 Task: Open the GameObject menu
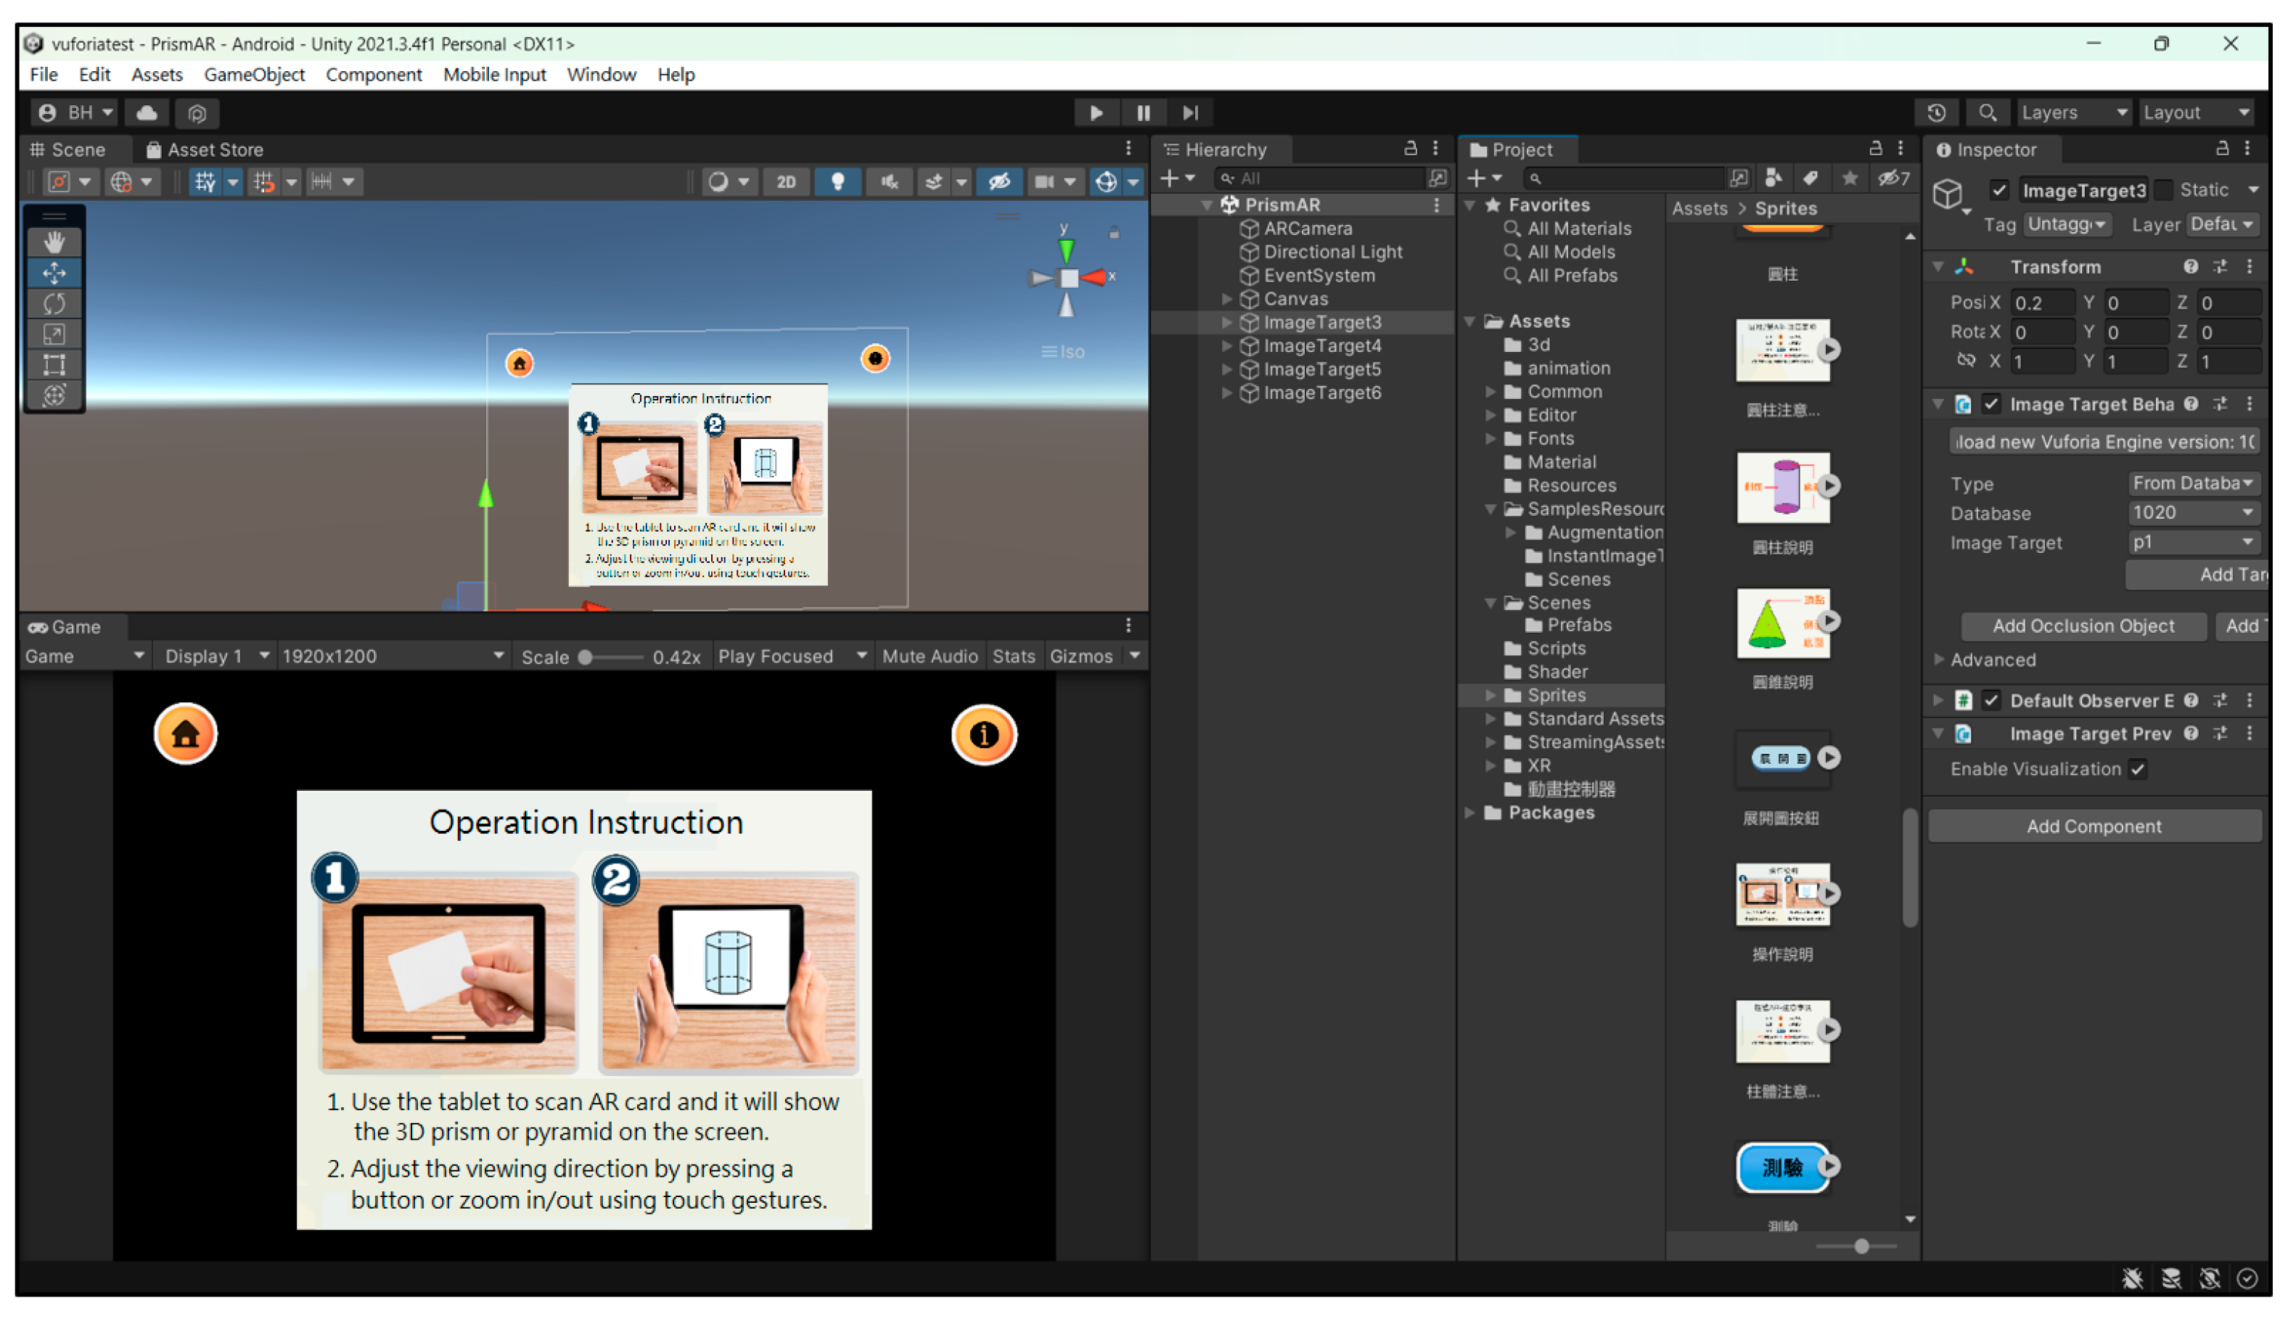[x=254, y=74]
